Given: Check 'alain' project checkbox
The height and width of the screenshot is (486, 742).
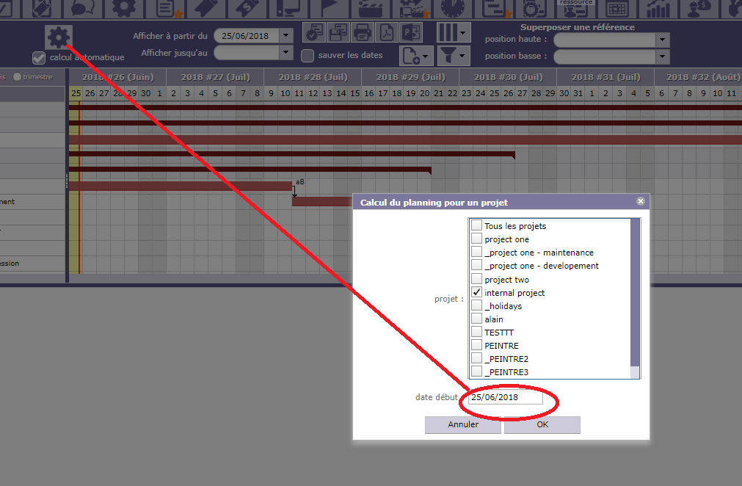Looking at the screenshot, I should point(476,319).
